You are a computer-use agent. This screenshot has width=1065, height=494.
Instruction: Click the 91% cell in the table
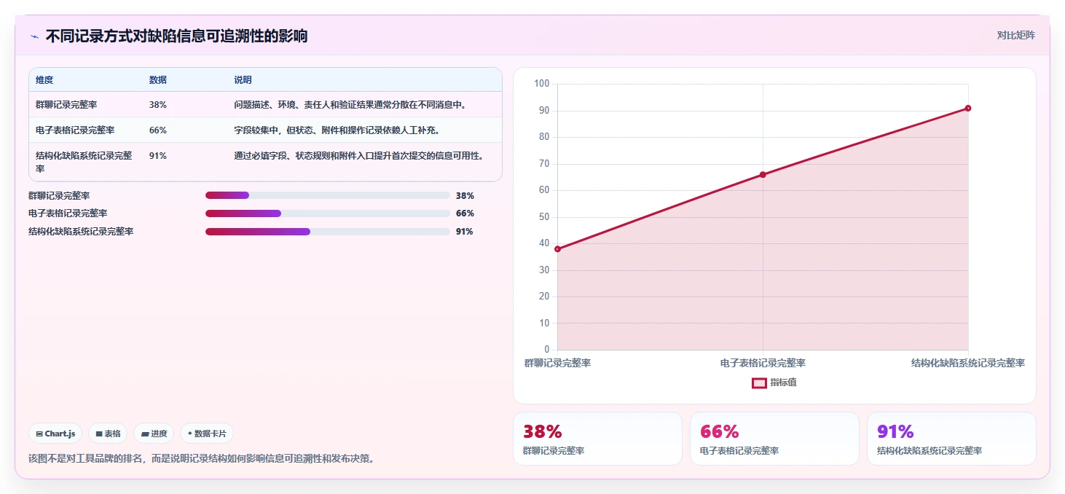pos(158,156)
